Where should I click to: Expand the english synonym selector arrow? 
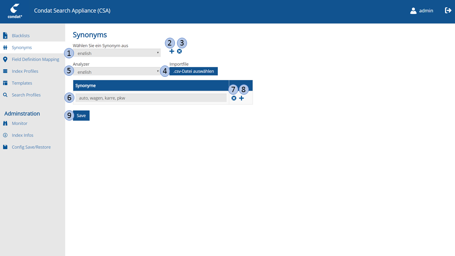pos(157,53)
